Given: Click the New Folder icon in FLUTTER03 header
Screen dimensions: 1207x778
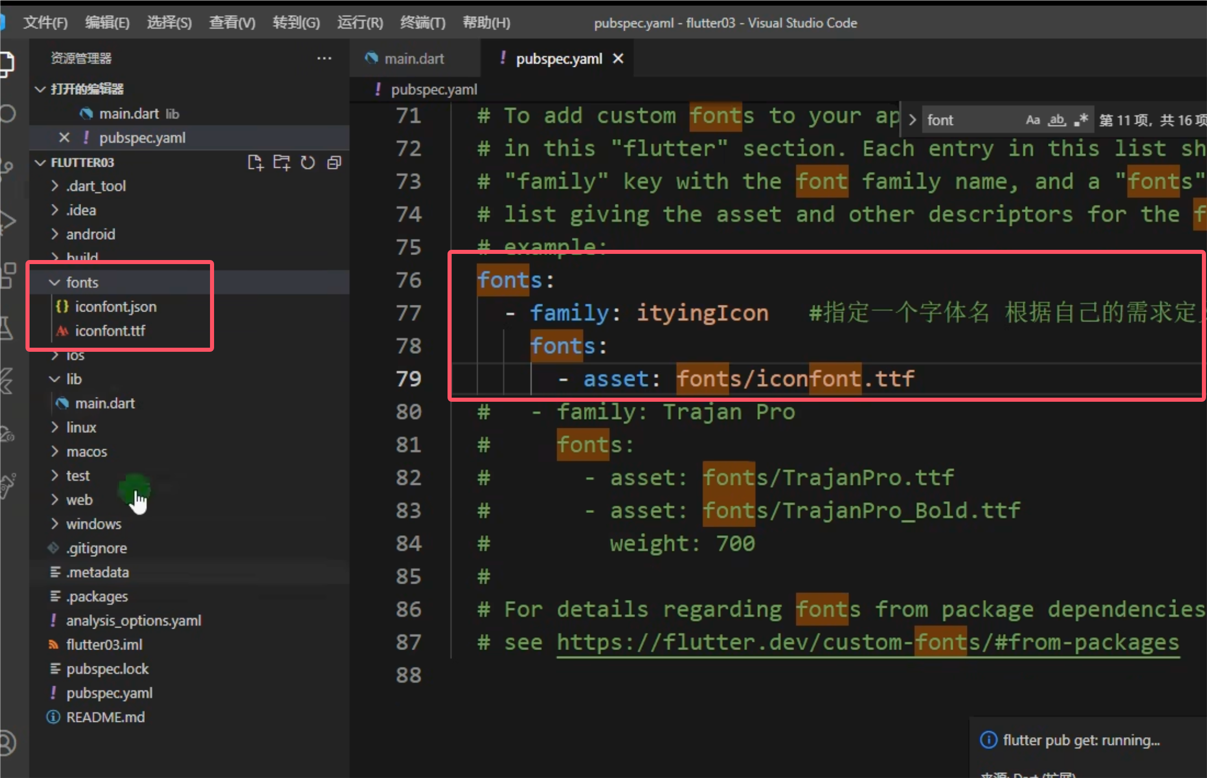Looking at the screenshot, I should point(281,163).
